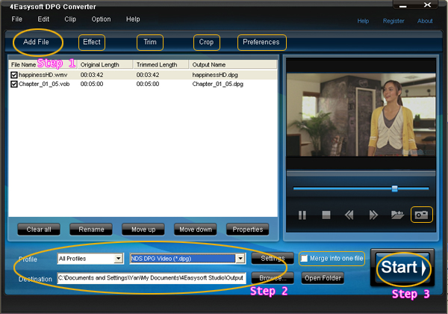Open the Option menu

pyautogui.click(x=101, y=19)
